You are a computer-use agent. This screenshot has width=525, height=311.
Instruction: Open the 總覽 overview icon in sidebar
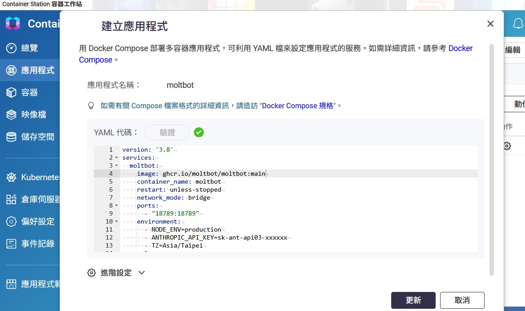pos(12,48)
